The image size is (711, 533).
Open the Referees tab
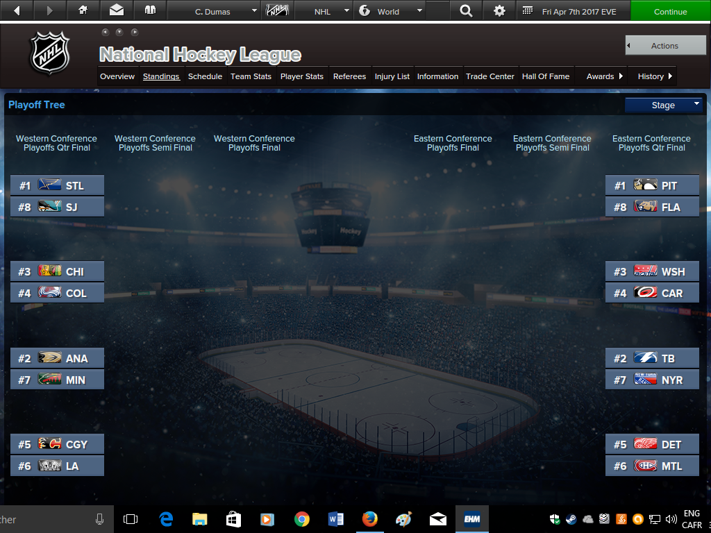click(350, 76)
